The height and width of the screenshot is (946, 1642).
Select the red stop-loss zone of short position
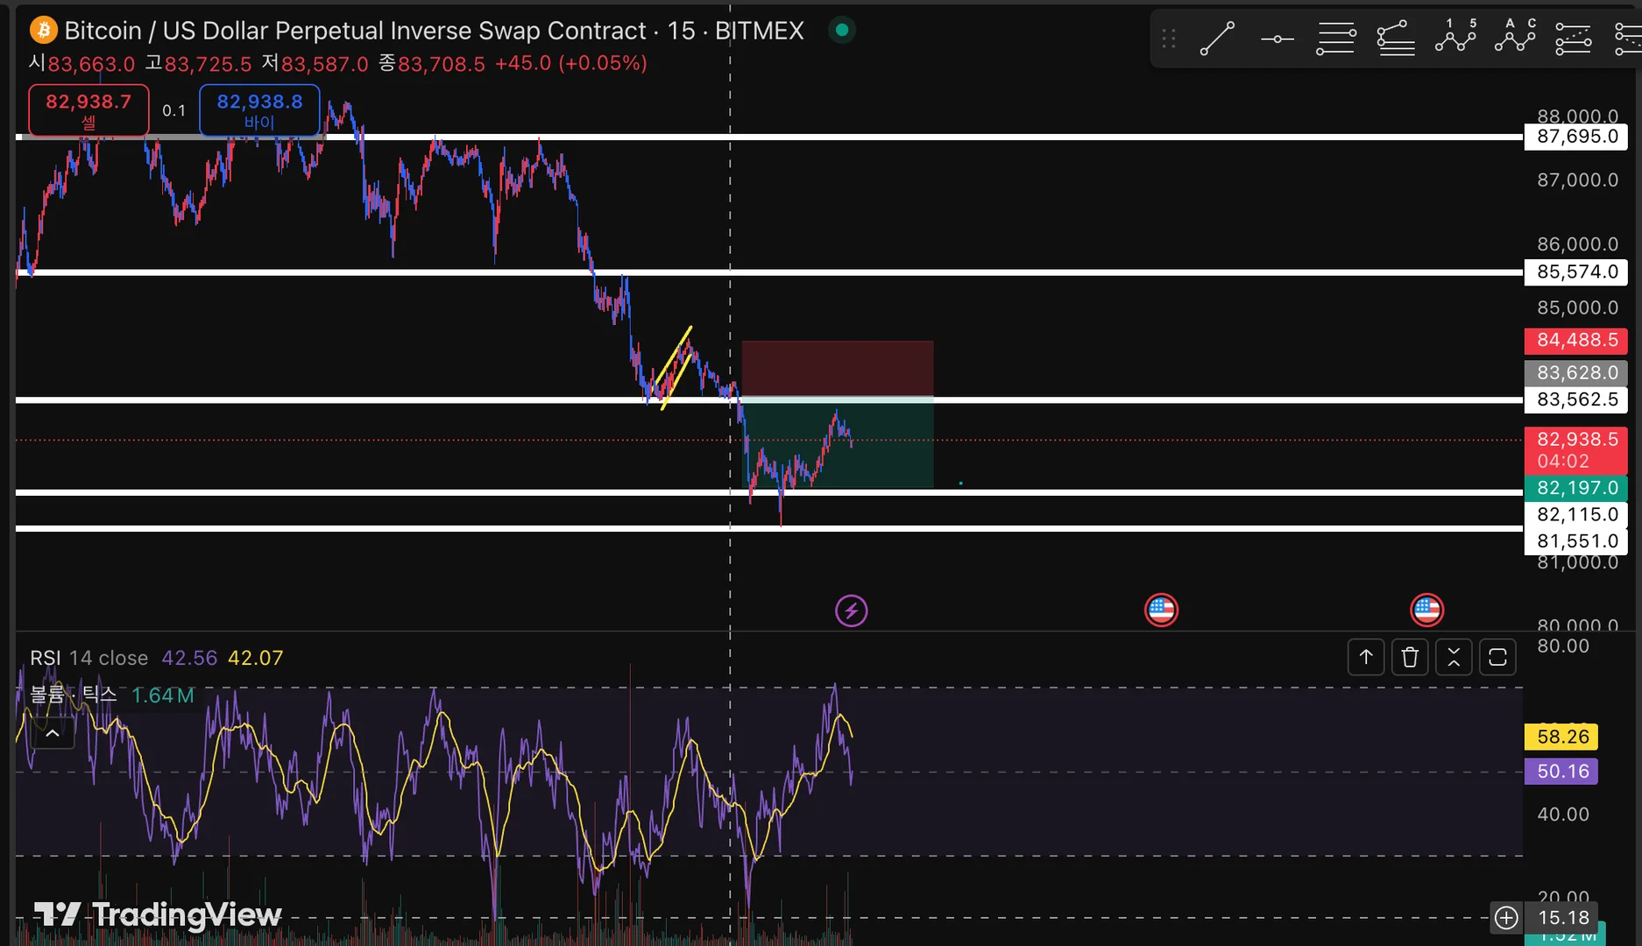pyautogui.click(x=838, y=369)
